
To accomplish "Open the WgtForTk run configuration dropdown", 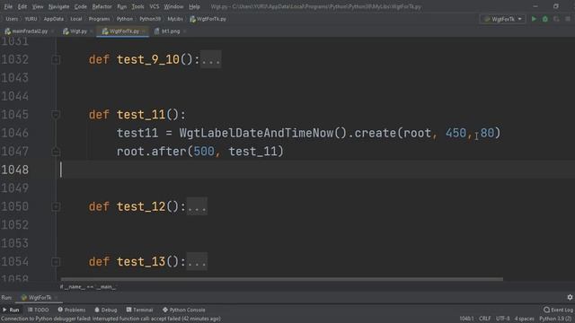I will coord(503,19).
